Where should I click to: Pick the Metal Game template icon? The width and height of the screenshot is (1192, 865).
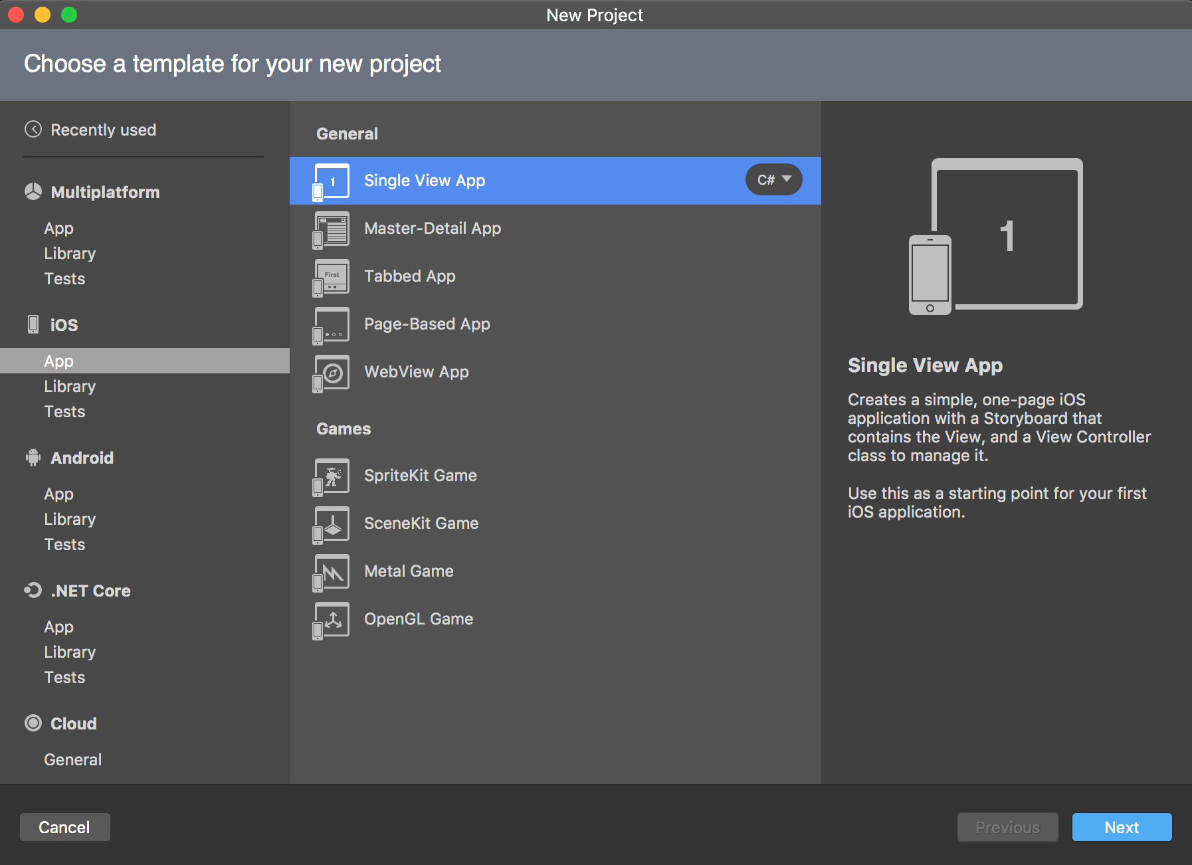(x=331, y=572)
